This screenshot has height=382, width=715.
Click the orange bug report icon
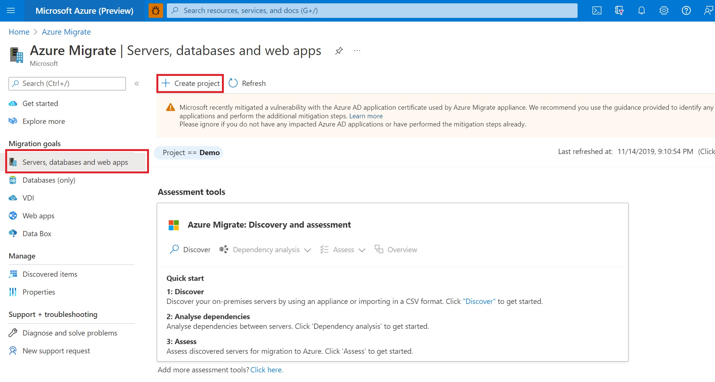point(156,10)
